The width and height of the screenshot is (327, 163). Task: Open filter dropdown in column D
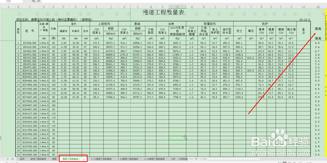[47, 14]
